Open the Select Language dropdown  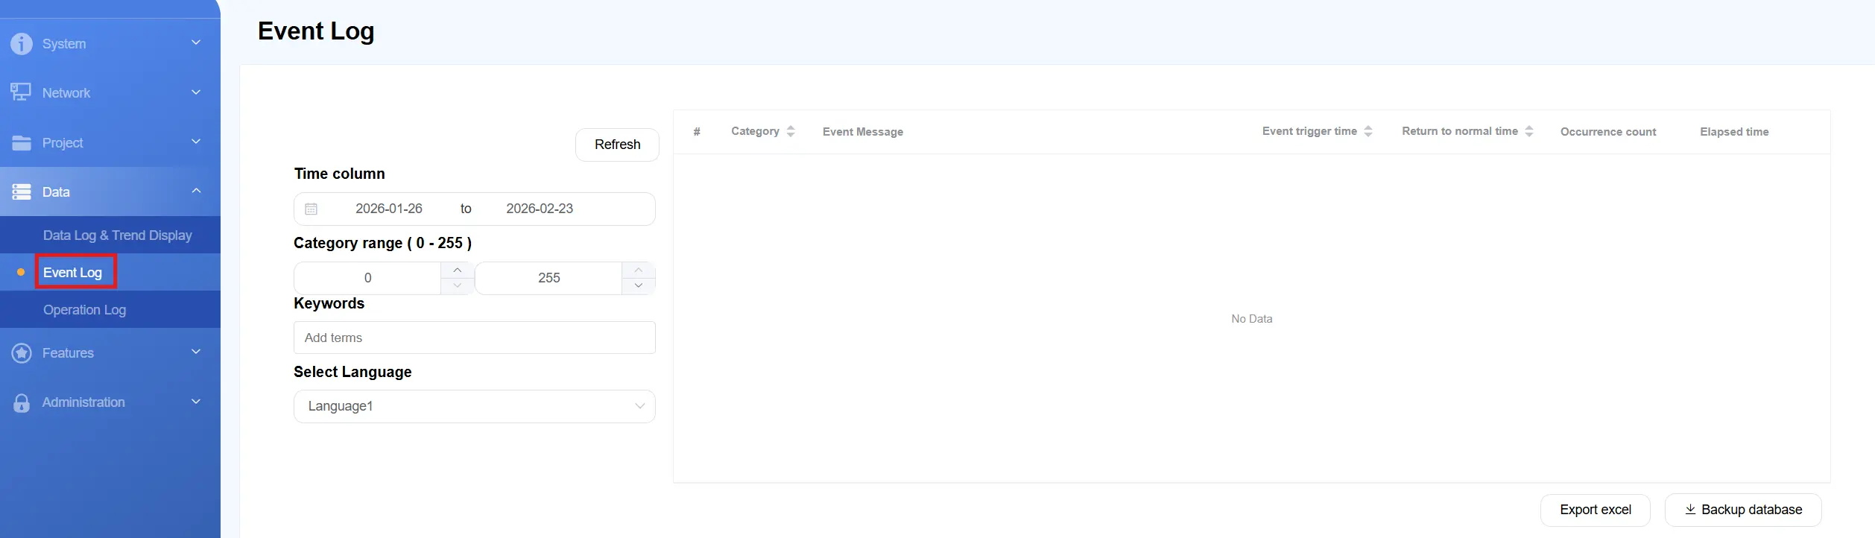pos(474,406)
